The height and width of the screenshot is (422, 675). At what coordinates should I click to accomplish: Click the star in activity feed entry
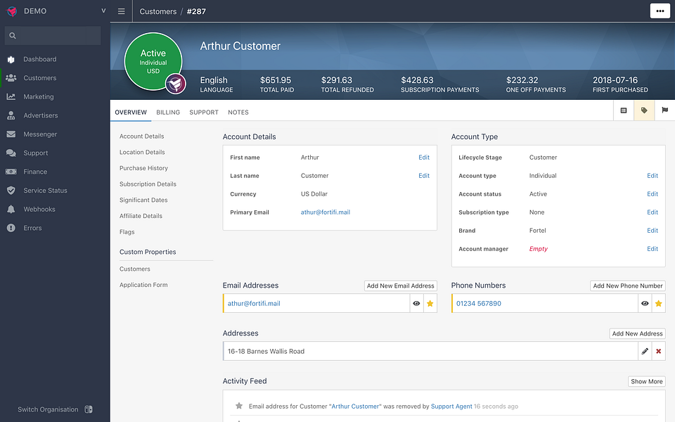pyautogui.click(x=239, y=406)
